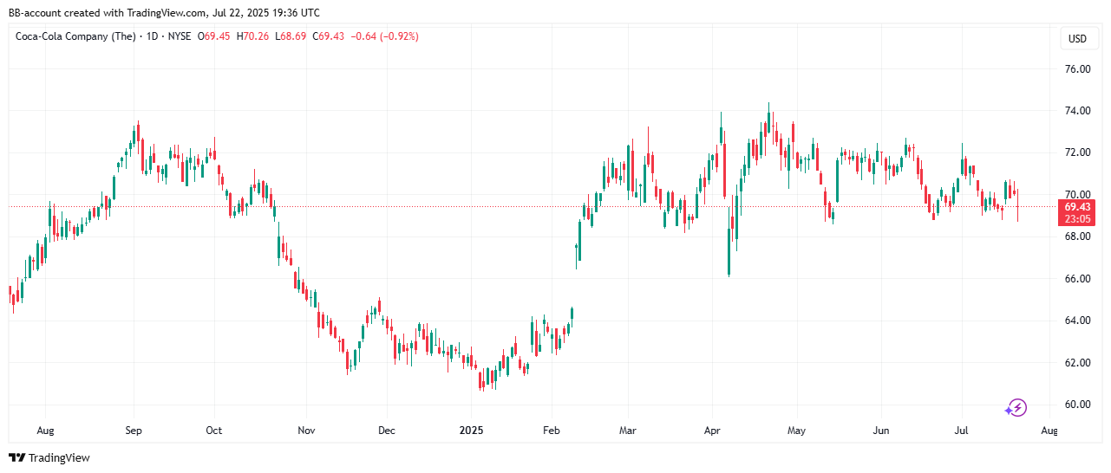The width and height of the screenshot is (1111, 473).
Task: Click the May label on time axis
Action: tap(796, 430)
